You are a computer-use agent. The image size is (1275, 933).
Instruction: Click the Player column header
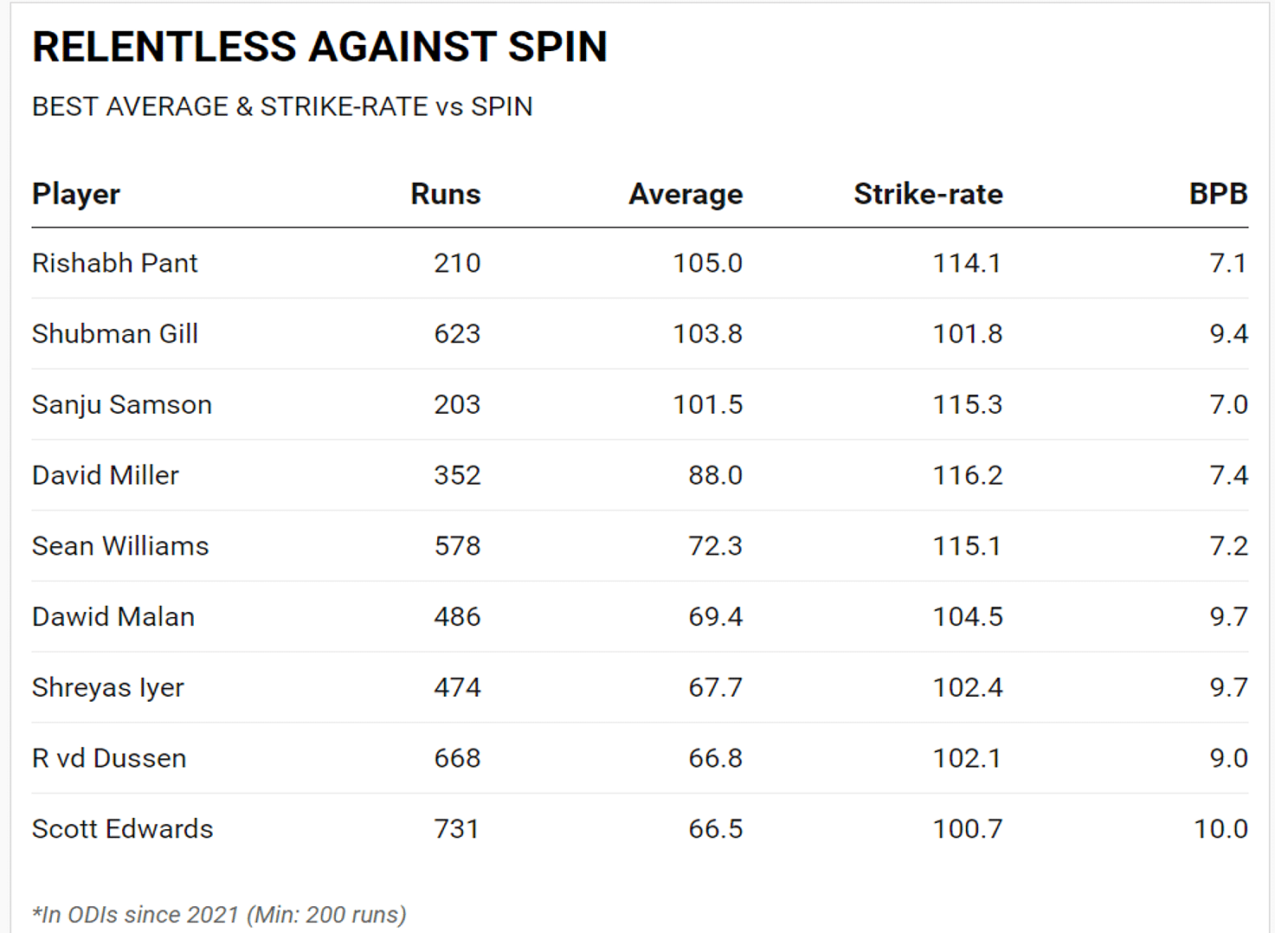point(75,194)
